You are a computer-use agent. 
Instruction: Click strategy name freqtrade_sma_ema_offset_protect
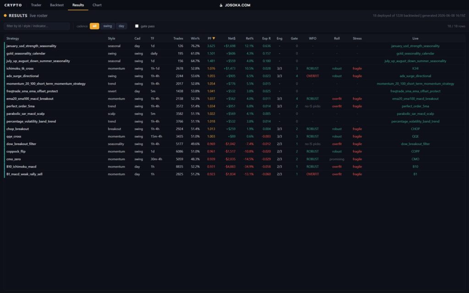tap(32, 91)
